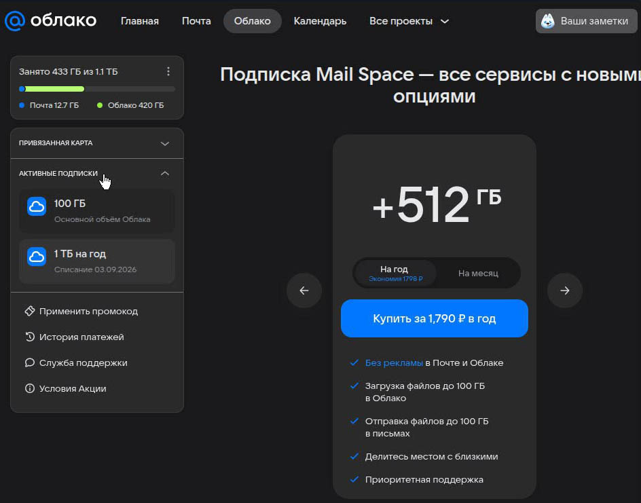Click the promo code tag icon
This screenshot has width=641, height=503.
pyautogui.click(x=29, y=311)
